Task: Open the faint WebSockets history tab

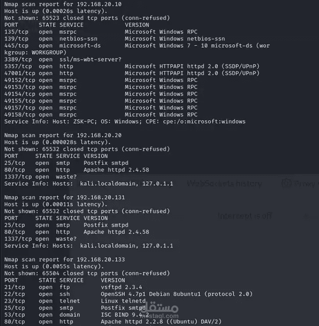Action: point(225,183)
